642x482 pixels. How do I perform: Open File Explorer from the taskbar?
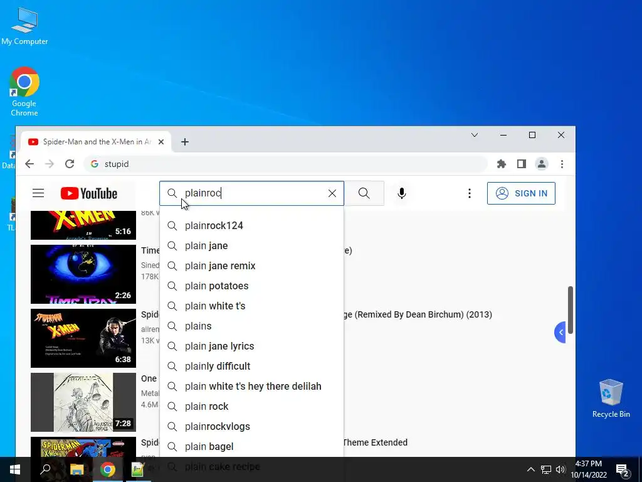point(76,469)
